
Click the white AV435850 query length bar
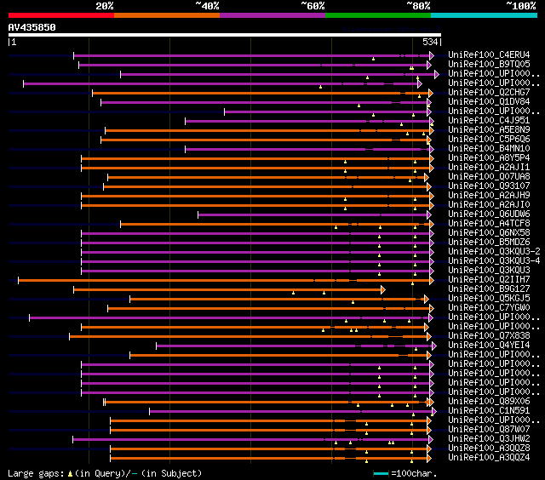225,35
